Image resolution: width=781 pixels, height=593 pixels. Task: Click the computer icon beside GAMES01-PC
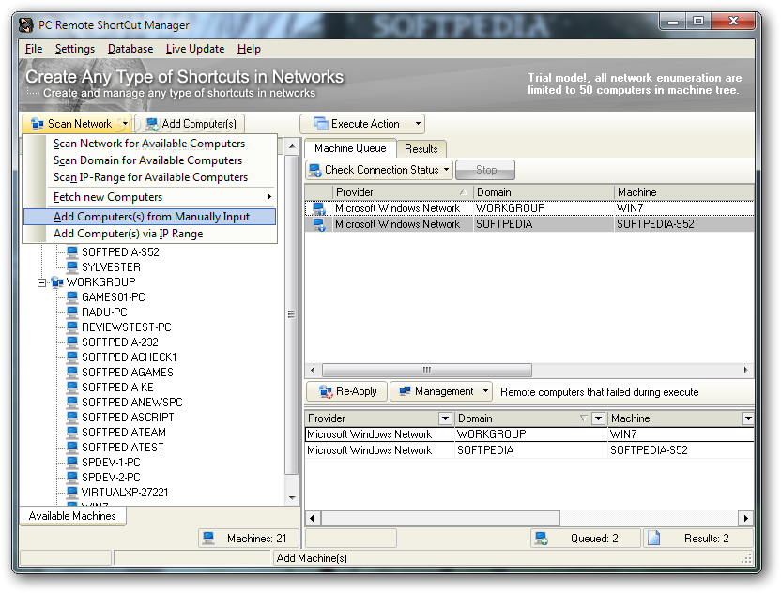(x=72, y=297)
